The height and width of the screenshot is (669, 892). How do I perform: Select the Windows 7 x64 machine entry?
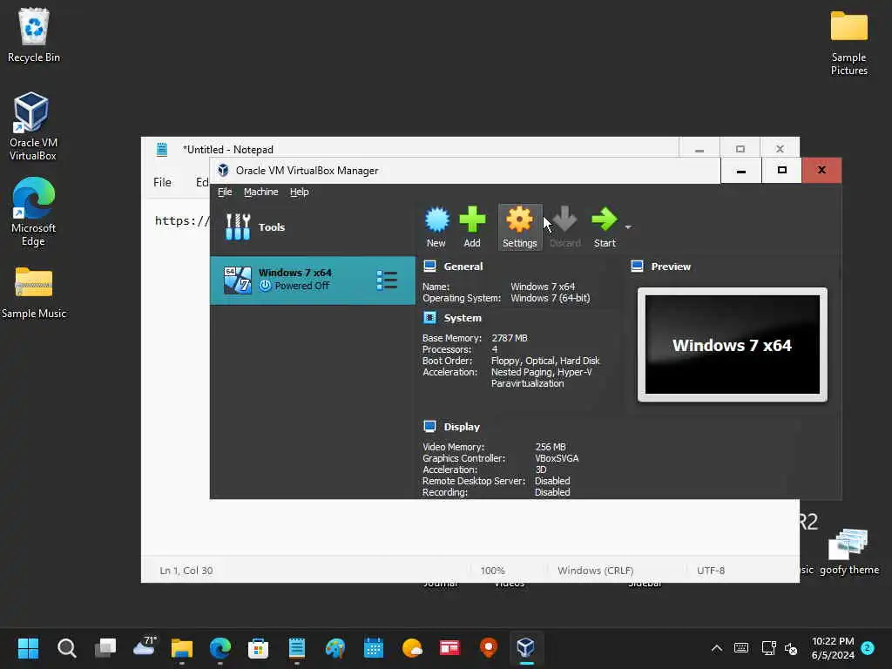[x=313, y=280]
